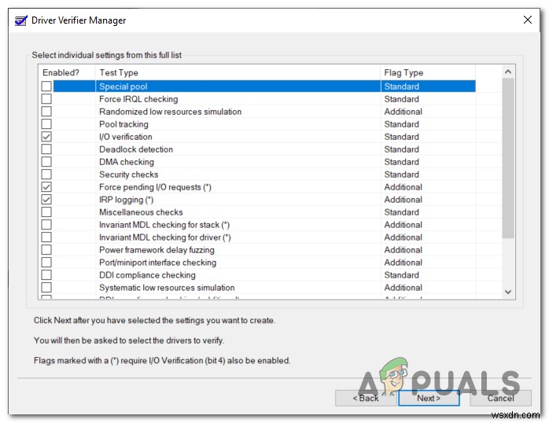
Task: Tick the DDI compliance checking checkbox
Action: (46, 275)
